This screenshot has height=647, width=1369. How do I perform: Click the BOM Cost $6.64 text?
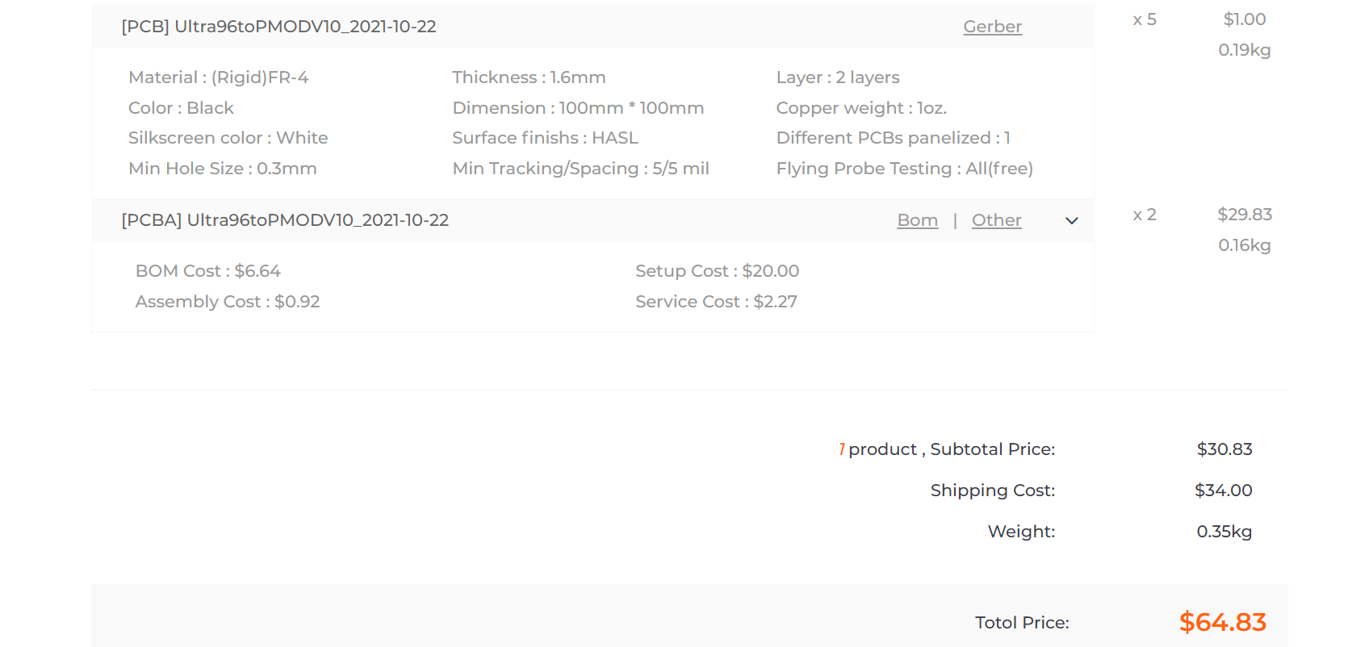pyautogui.click(x=208, y=271)
